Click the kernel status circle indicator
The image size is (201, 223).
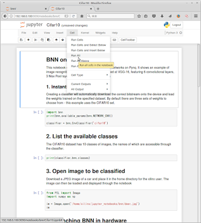pyautogui.click(x=180, y=33)
